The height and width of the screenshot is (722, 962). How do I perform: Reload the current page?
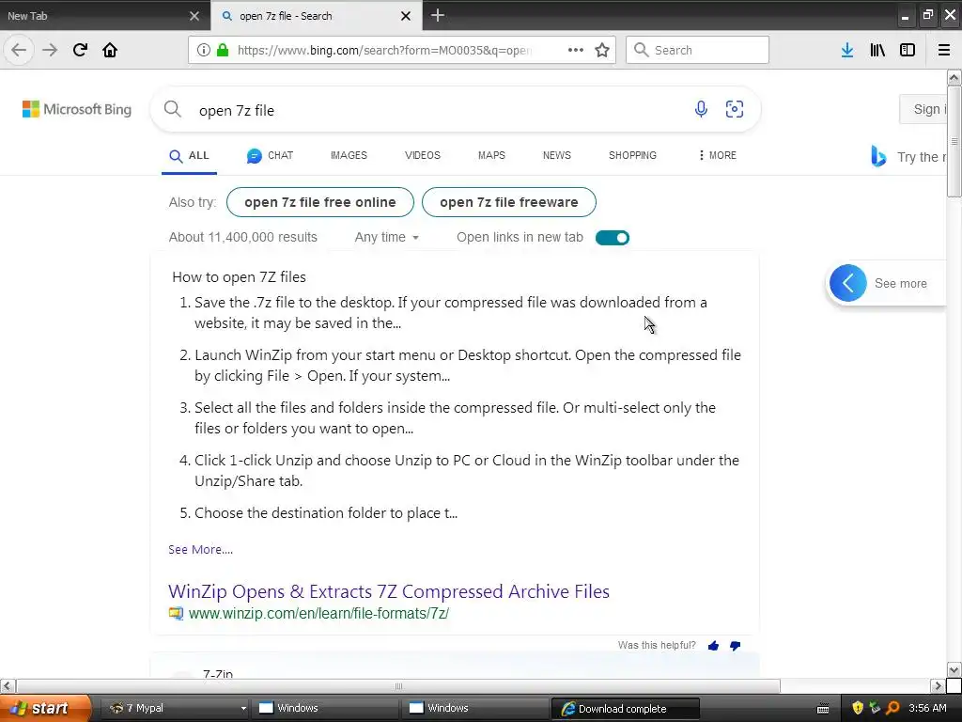click(80, 50)
